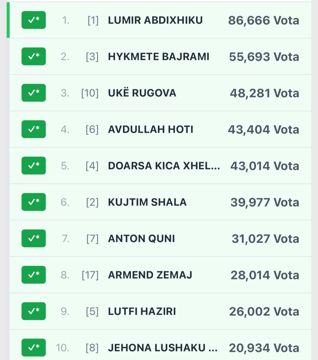This screenshot has height=360, width=318.
Task: Select the green check badge for Armend Zemaj
Action: pos(33,275)
